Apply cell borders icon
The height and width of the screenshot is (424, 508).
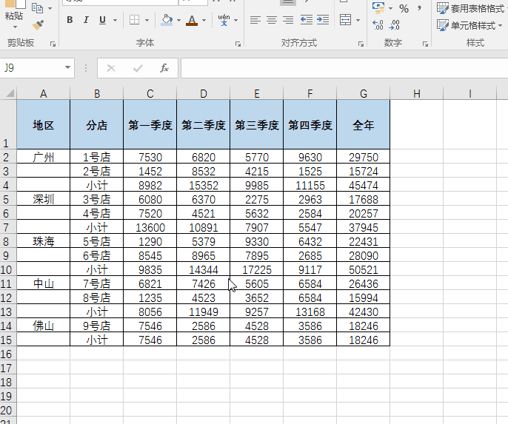point(135,20)
